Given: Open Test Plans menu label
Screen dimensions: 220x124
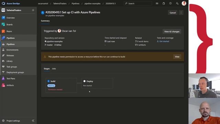Looking at the screenshot, I should [11, 79].
